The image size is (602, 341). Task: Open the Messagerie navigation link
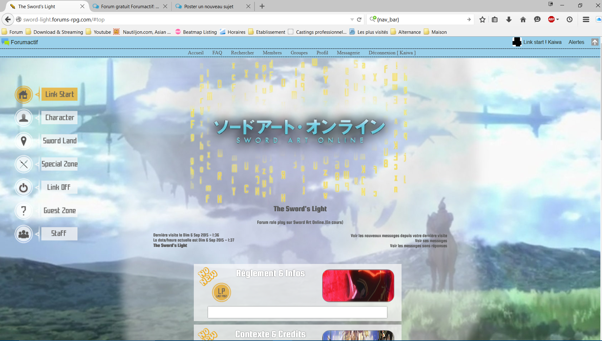[x=348, y=53]
